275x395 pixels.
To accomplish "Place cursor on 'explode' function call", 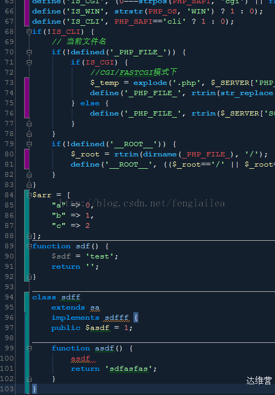I will tap(150, 83).
